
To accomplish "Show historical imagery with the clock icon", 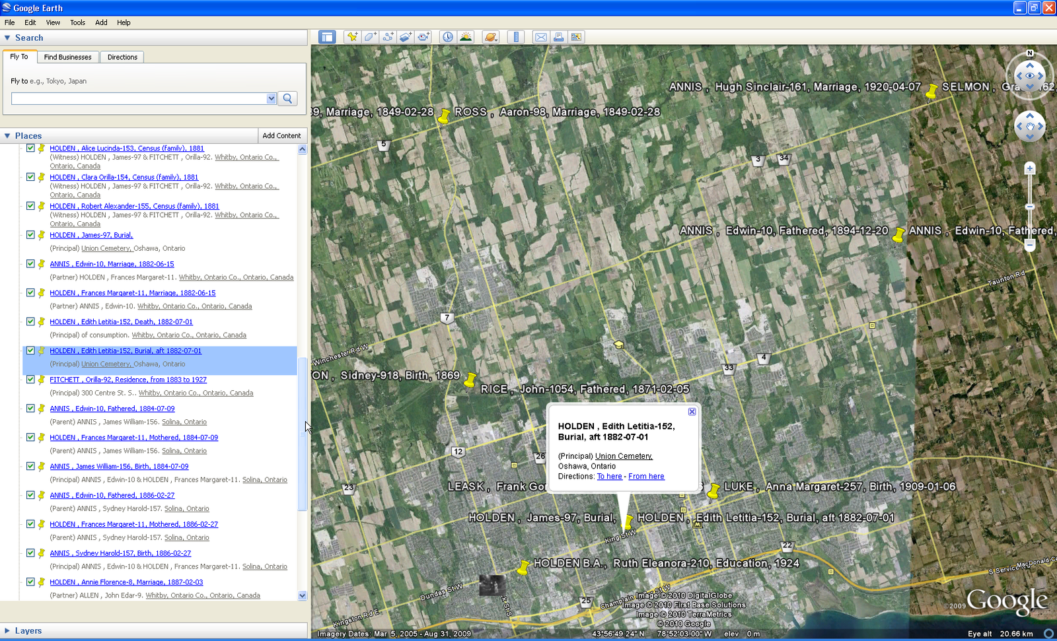I will click(448, 37).
